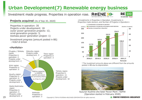Image resolution: width=142 pixels, height=100 pixels.
Task: Click the Tokyu Fudosan Holdings logo
Action: click(125, 97)
